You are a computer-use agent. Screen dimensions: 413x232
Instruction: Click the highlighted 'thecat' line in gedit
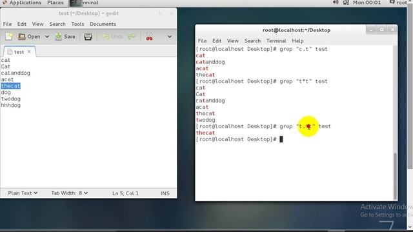point(10,86)
